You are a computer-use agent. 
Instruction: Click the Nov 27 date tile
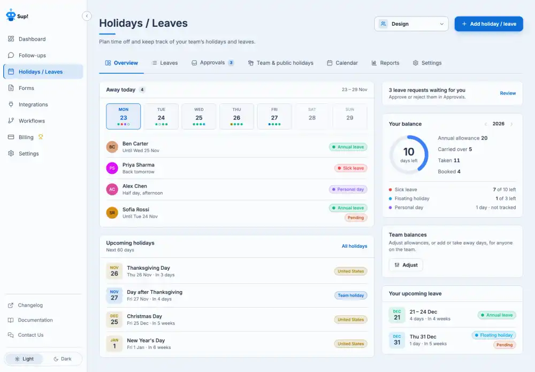click(x=114, y=295)
